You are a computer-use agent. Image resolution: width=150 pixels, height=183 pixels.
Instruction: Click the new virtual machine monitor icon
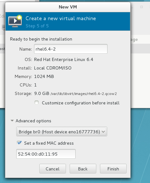15,21
